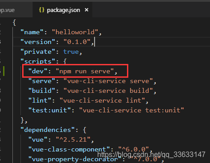Click the "vue-class-component" key
This screenshot has height=163, width=210.
coord(69,149)
